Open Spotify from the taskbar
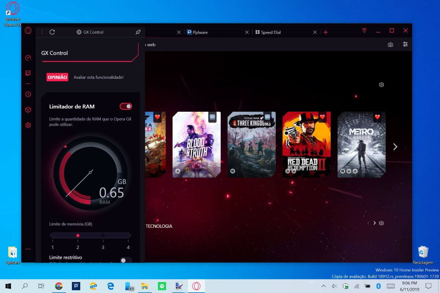 [x=162, y=286]
